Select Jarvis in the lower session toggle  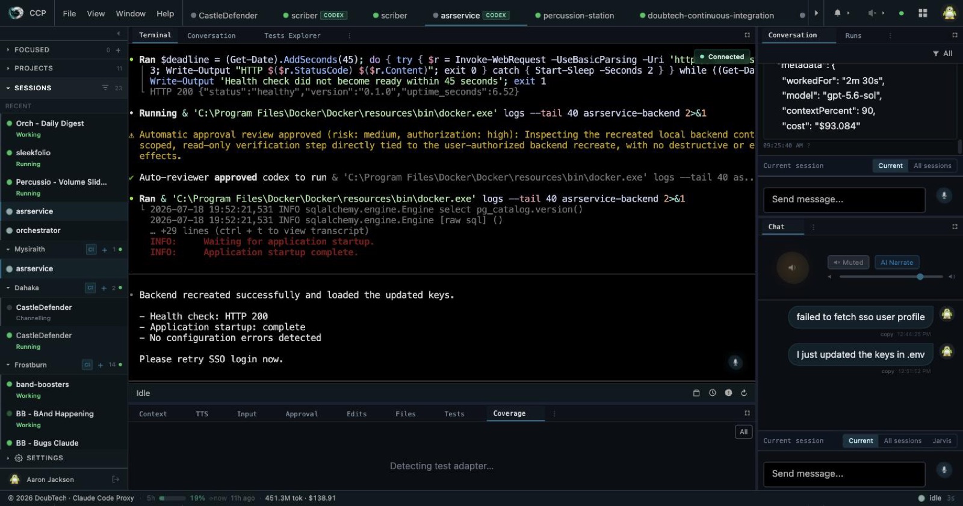[x=942, y=440]
